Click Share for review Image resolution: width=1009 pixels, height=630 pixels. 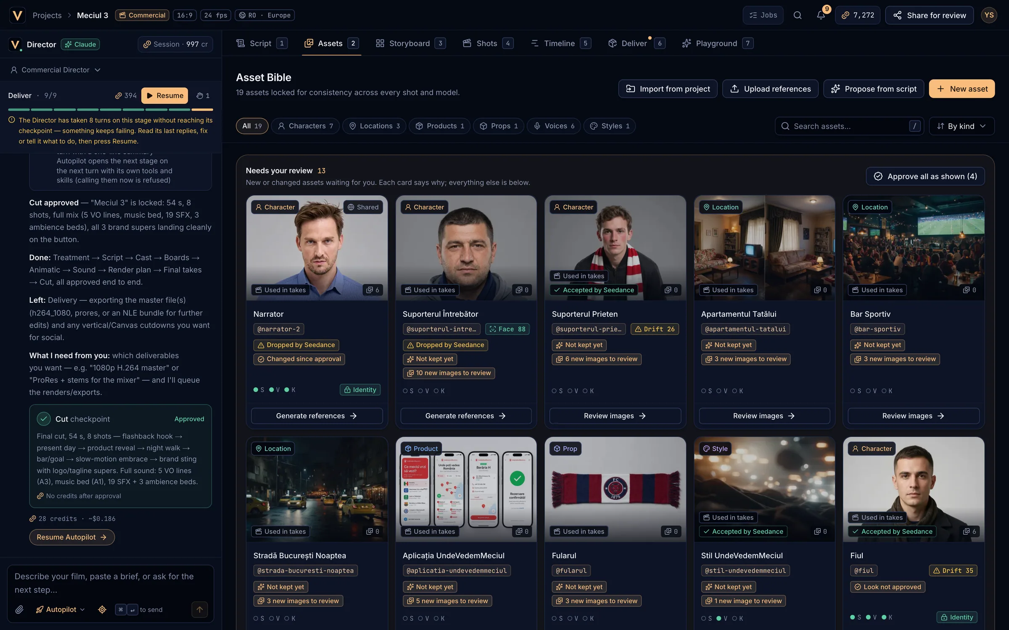(x=929, y=16)
